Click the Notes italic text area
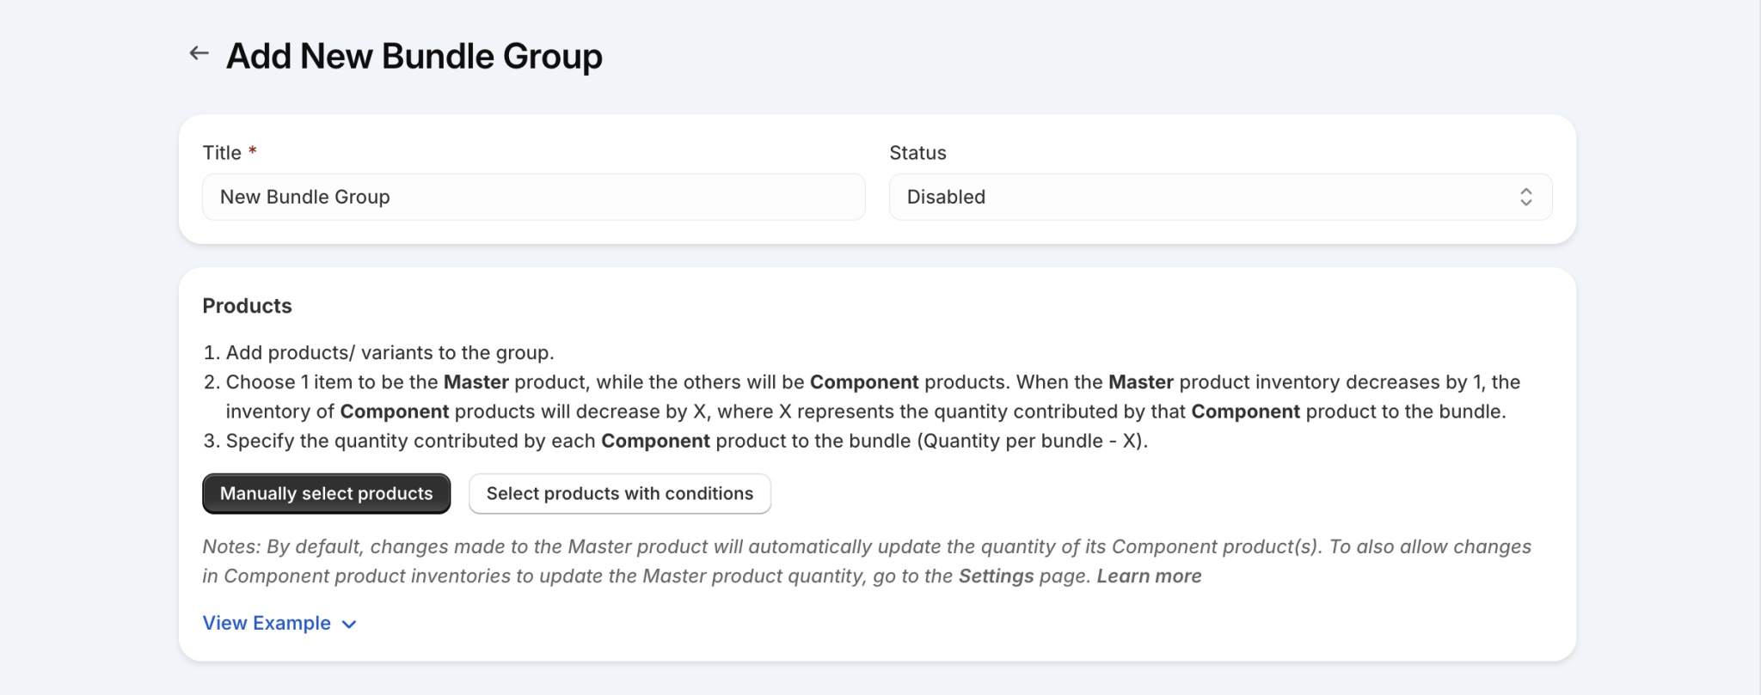Viewport: 1761px width, 695px height. tap(860, 560)
